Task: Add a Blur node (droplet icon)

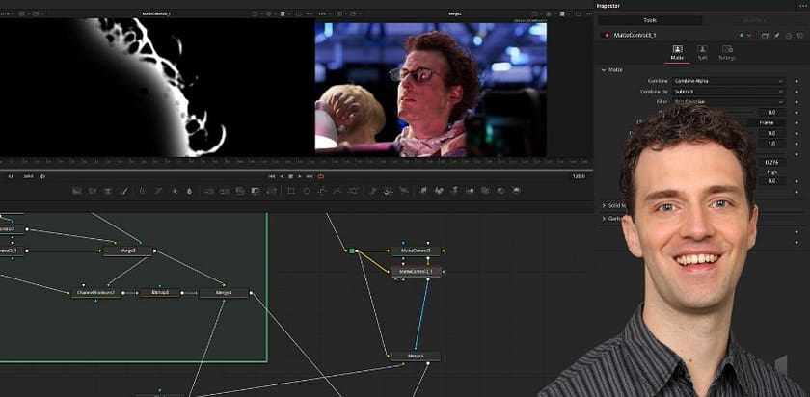Action: [189, 191]
